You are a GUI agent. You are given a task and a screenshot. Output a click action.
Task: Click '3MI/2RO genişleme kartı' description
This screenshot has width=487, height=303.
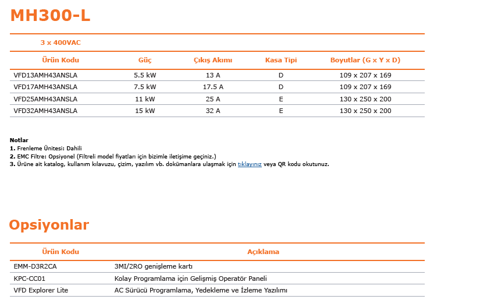[154, 267]
